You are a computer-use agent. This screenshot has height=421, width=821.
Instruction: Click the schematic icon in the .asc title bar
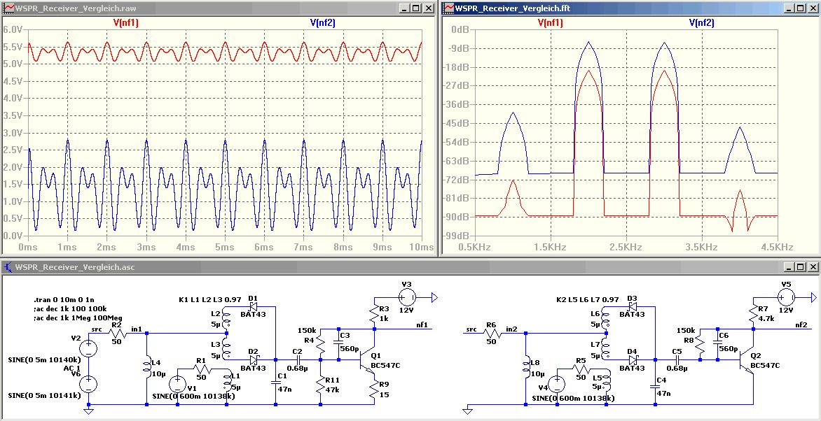(x=8, y=266)
